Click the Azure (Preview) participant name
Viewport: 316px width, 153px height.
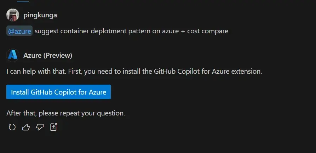(48, 56)
